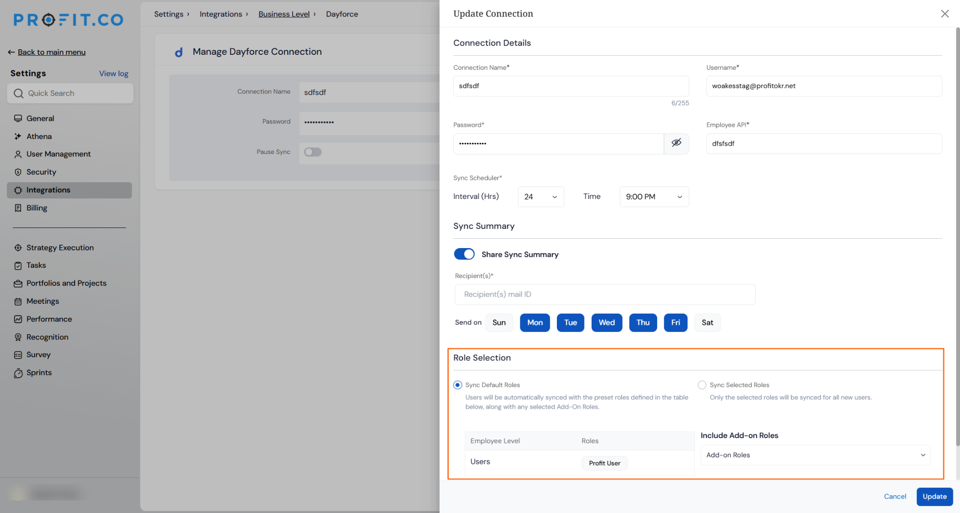Viewport: 960px width, 513px height.
Task: Expand the Add-on Roles dropdown
Action: tap(815, 455)
